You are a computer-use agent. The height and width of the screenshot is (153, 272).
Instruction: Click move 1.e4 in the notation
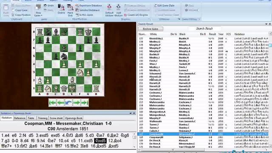click(6, 135)
